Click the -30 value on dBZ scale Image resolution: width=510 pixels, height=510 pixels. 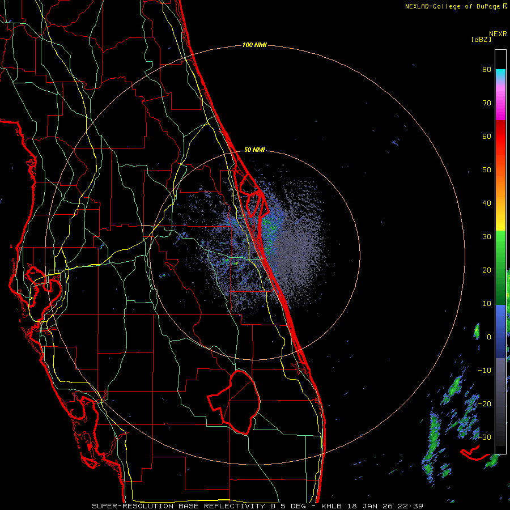(x=484, y=437)
